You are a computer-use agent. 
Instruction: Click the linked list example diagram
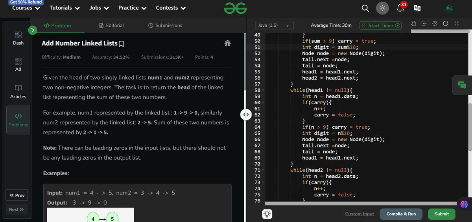pyautogui.click(x=90, y=215)
